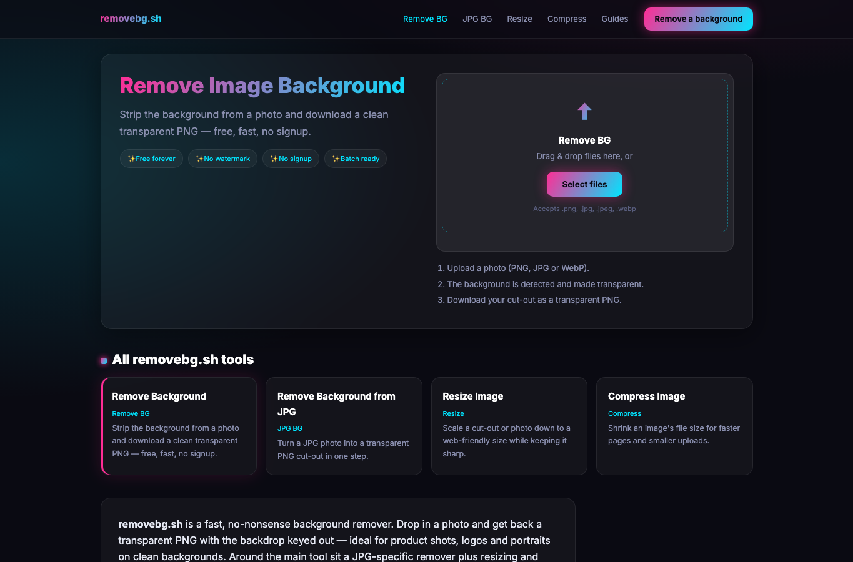This screenshot has width=853, height=562.
Task: Click step 'Upload a photo (PNG, JPG or WebP).'
Action: click(518, 268)
